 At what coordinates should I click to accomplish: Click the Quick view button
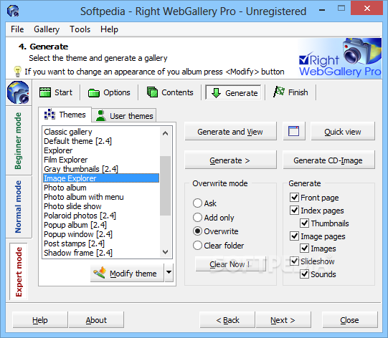click(x=343, y=132)
